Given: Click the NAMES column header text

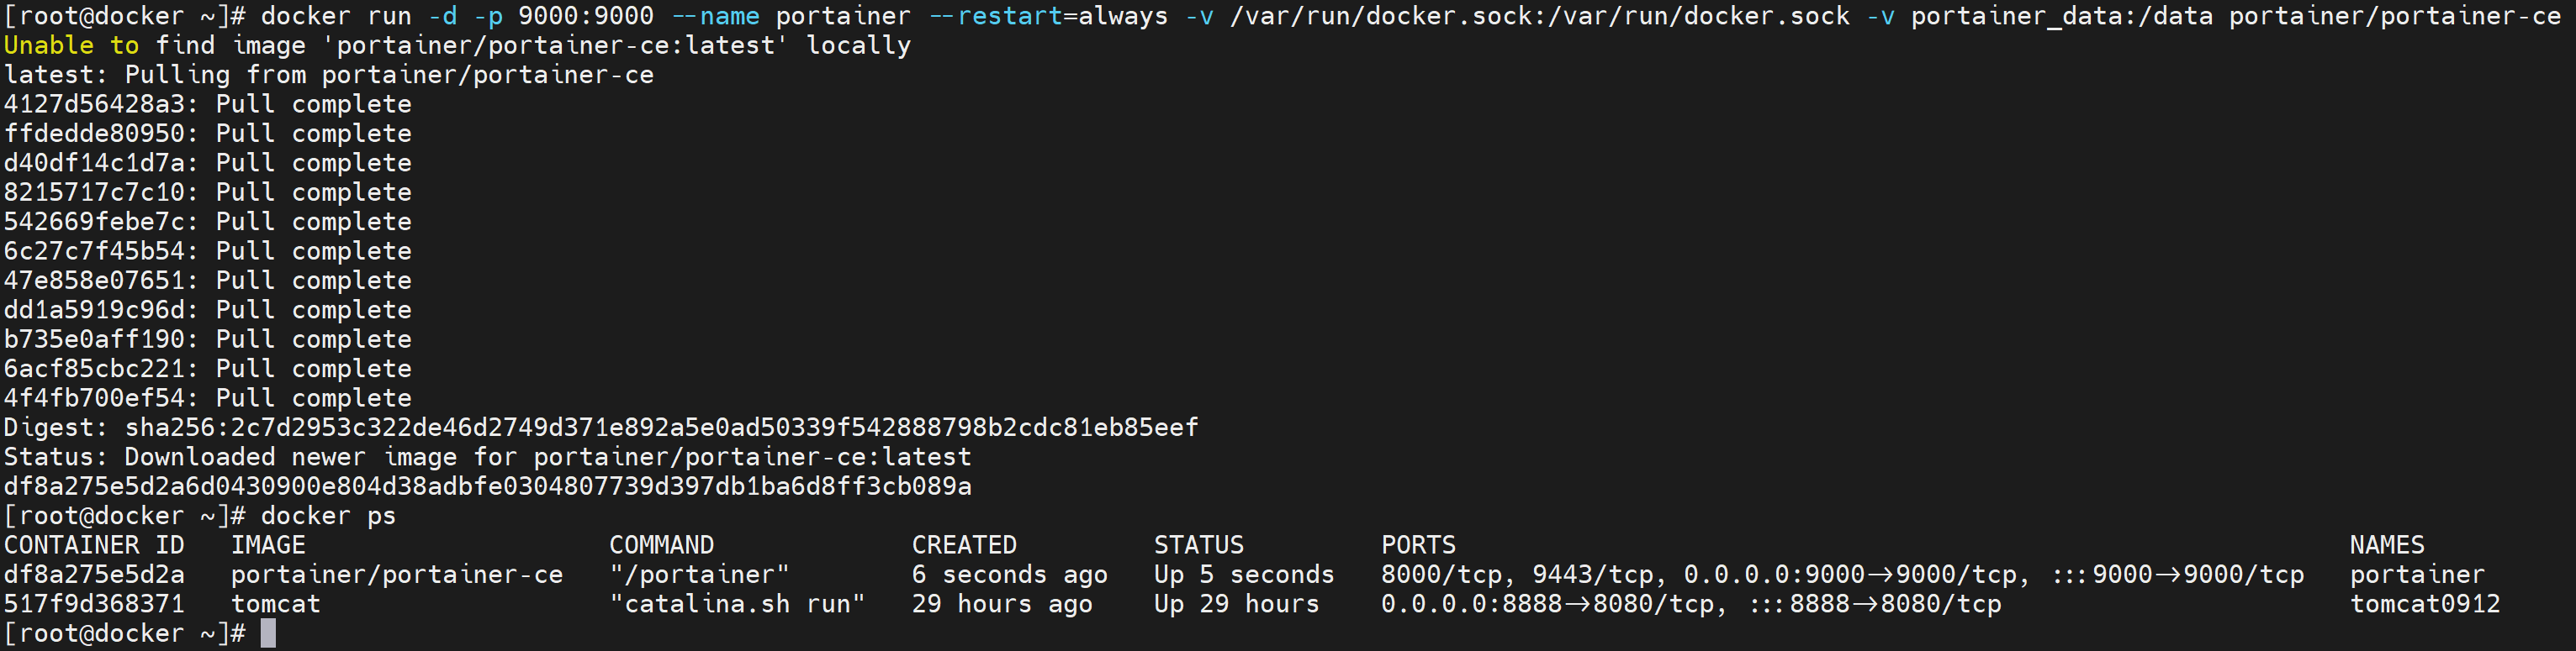Looking at the screenshot, I should (2386, 545).
